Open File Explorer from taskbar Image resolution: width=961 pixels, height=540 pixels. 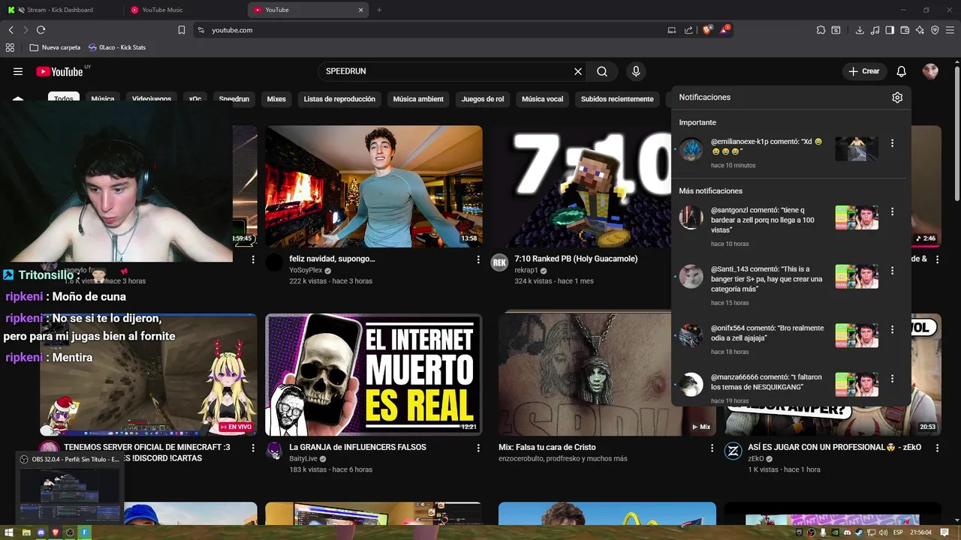point(26,532)
